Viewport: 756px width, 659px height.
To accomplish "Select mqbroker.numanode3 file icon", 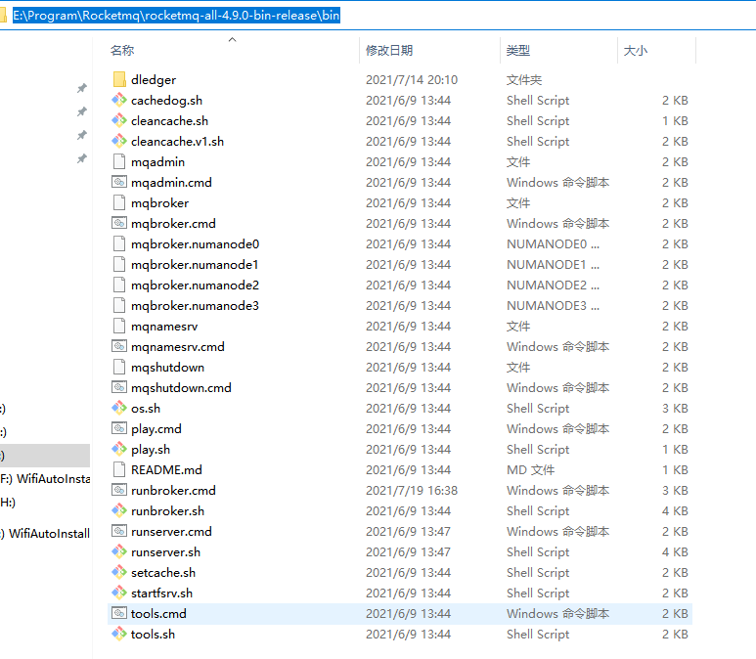I will (119, 305).
